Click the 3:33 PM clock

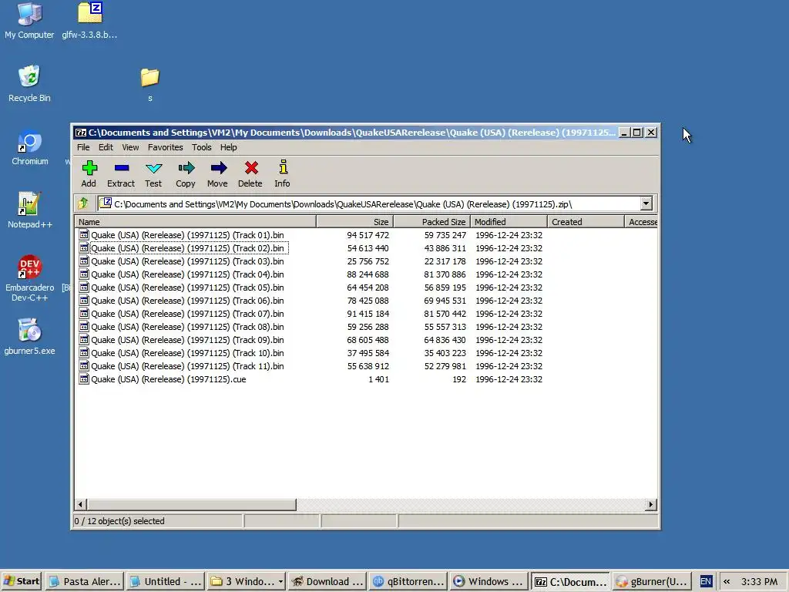pyautogui.click(x=759, y=581)
